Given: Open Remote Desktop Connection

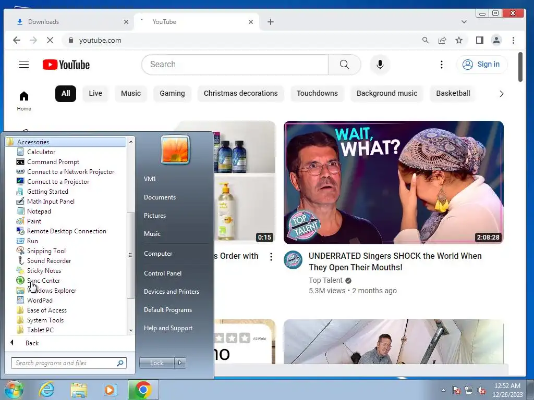Looking at the screenshot, I should point(66,231).
